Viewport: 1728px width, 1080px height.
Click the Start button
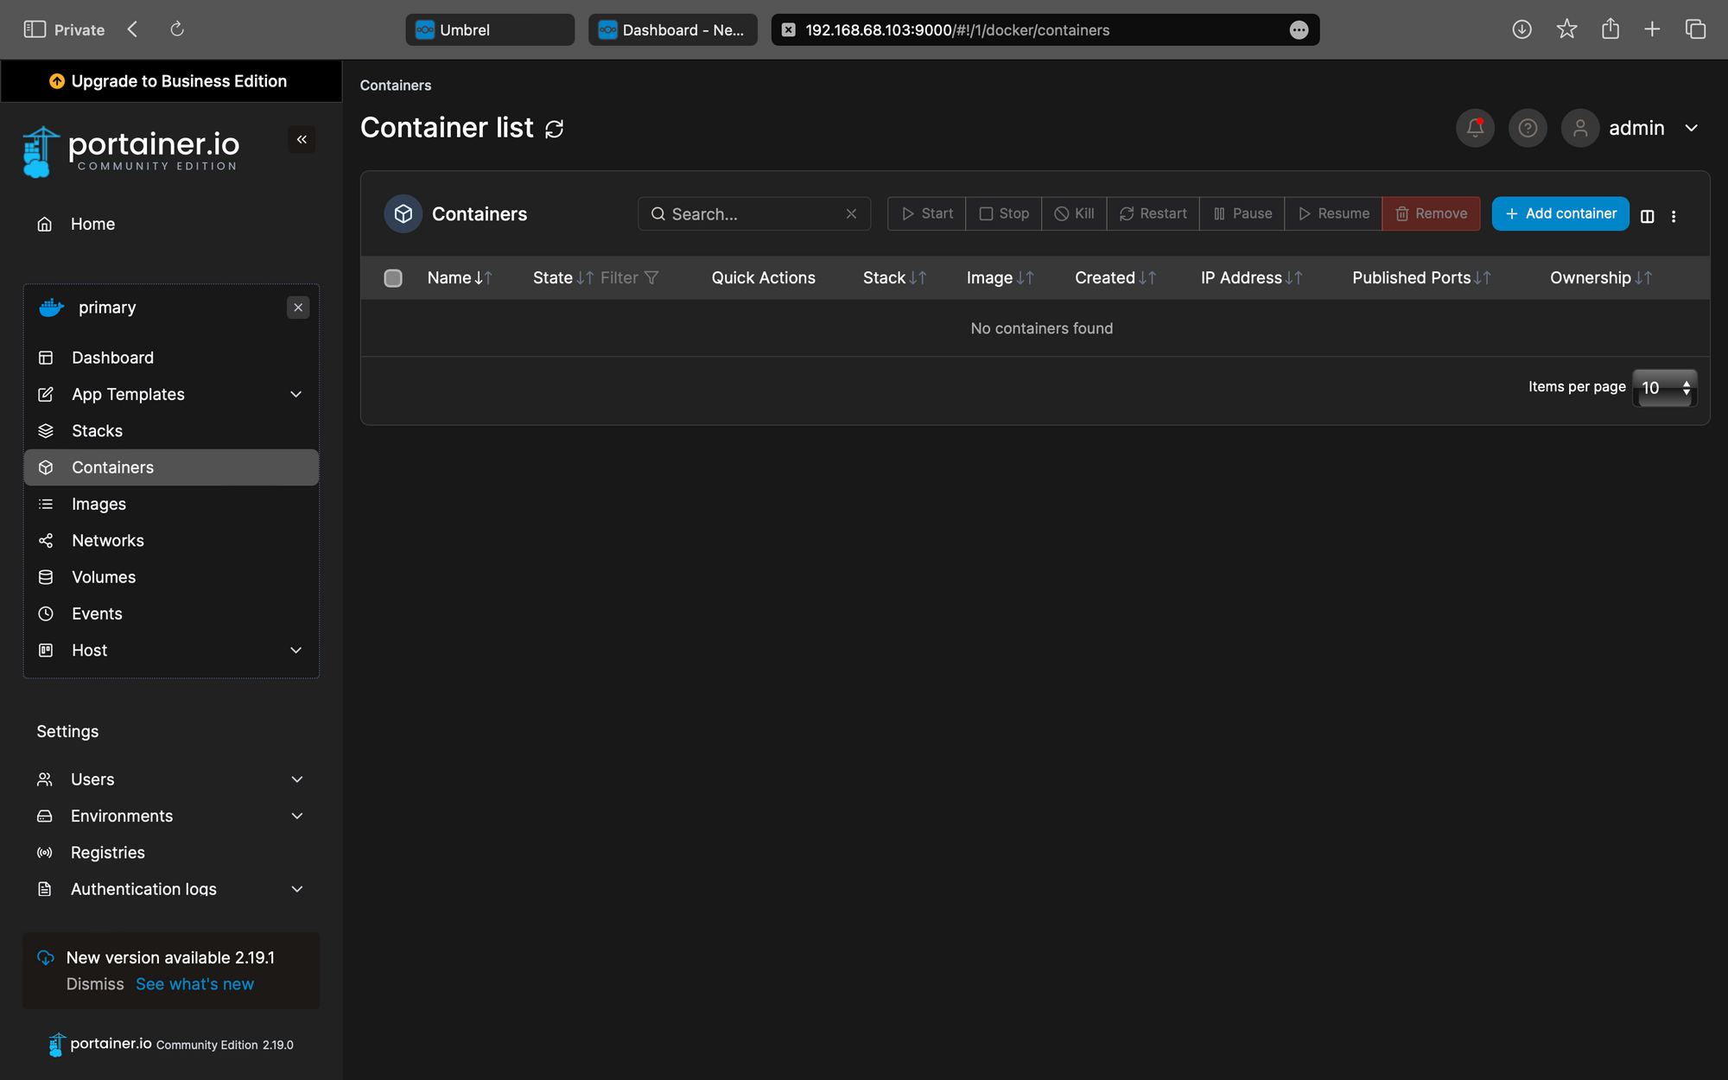click(926, 213)
